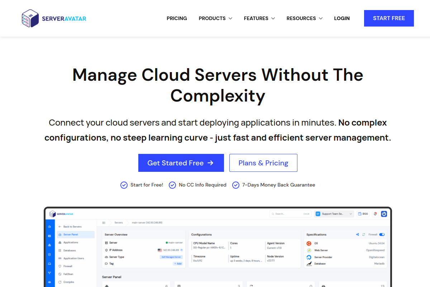This screenshot has height=287, width=430.
Task: Expand the FEATURES dropdown menu
Action: point(259,18)
